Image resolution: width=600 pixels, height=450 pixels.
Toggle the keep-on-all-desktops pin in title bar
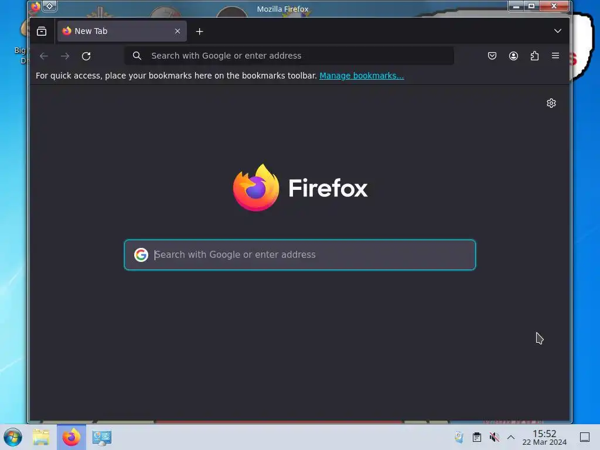pyautogui.click(x=50, y=6)
